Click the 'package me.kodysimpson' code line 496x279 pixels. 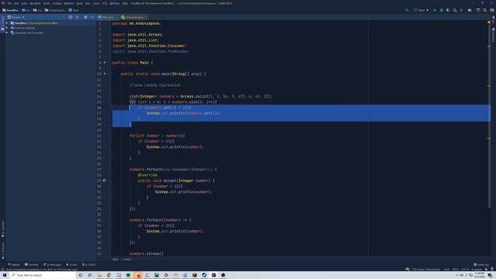pyautogui.click(x=136, y=23)
